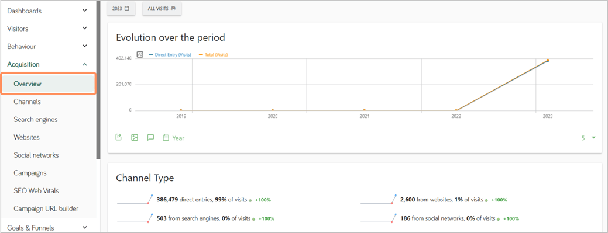Toggle Total (Visits) series in legend
The image size is (608, 233).
click(213, 55)
